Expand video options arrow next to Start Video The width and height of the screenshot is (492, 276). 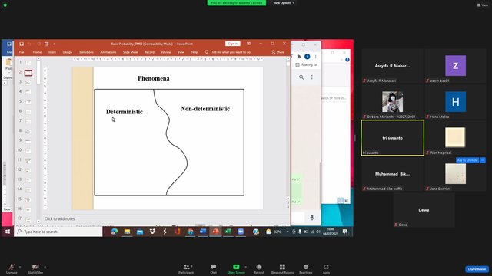pos(45,267)
